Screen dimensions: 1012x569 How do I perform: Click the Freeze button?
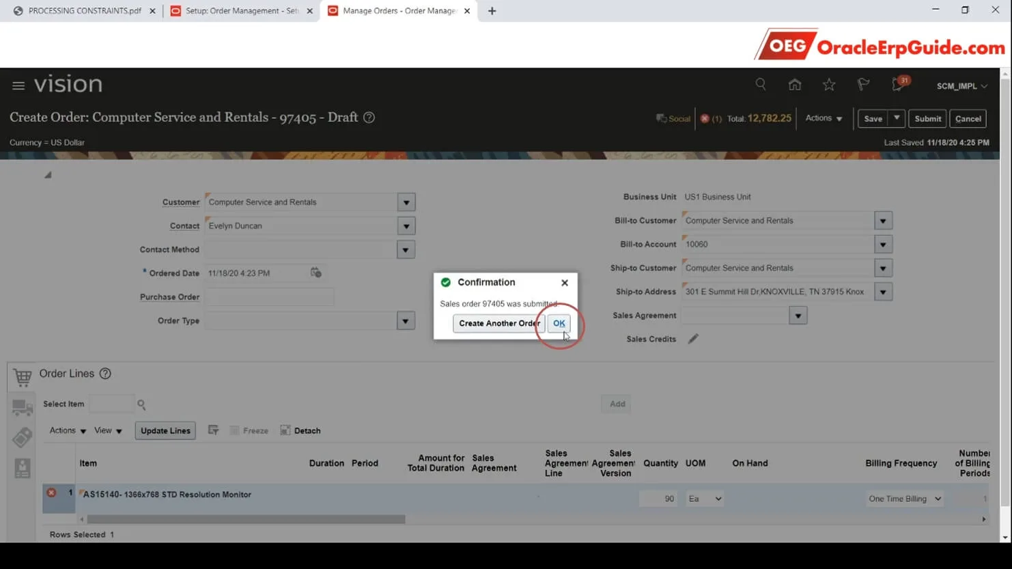[249, 430]
